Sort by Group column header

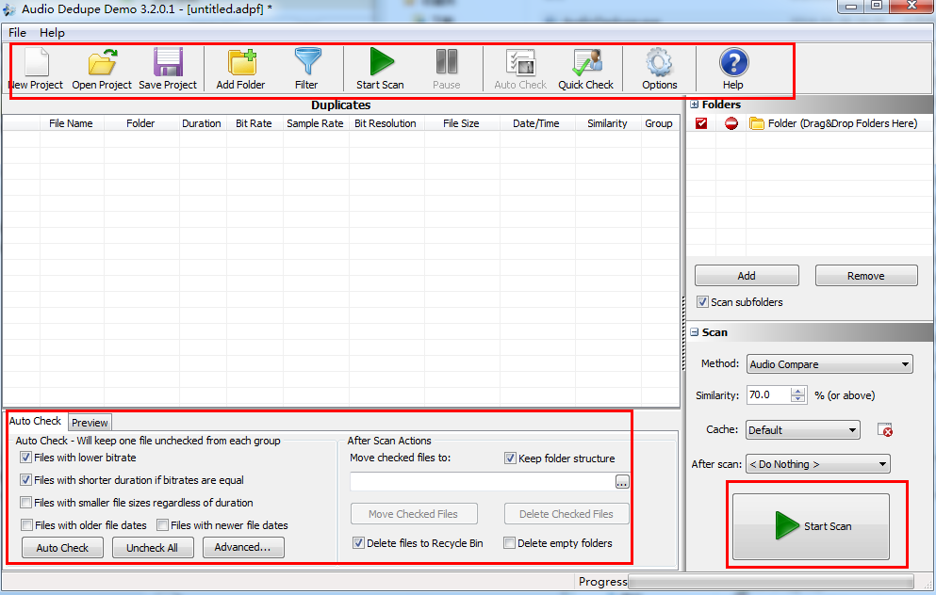click(659, 123)
